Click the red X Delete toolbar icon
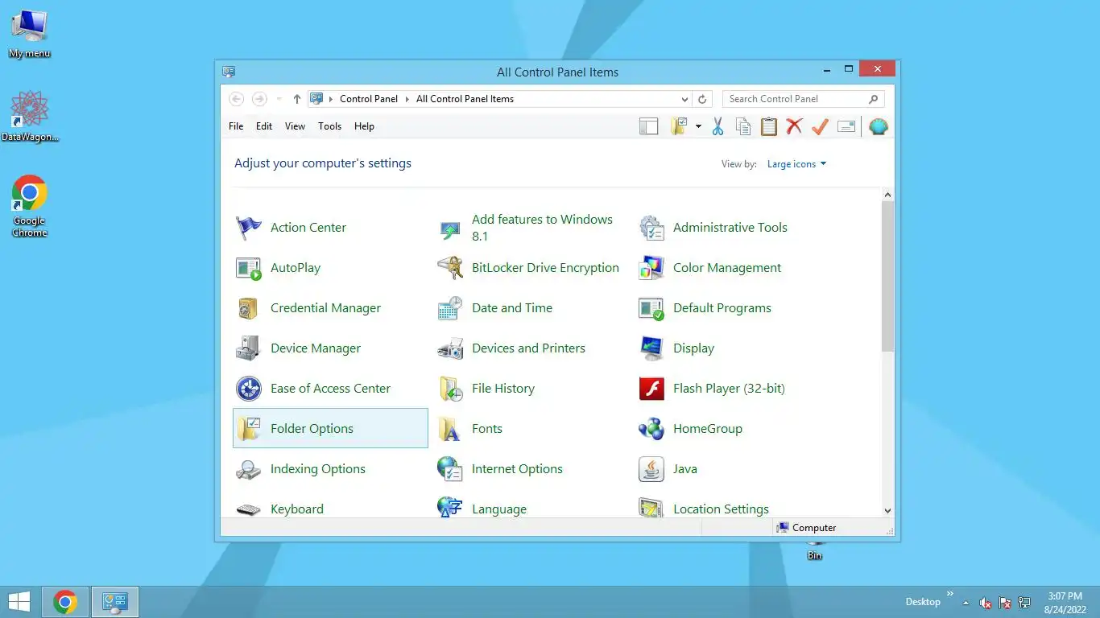This screenshot has height=618, width=1100. pos(795,126)
